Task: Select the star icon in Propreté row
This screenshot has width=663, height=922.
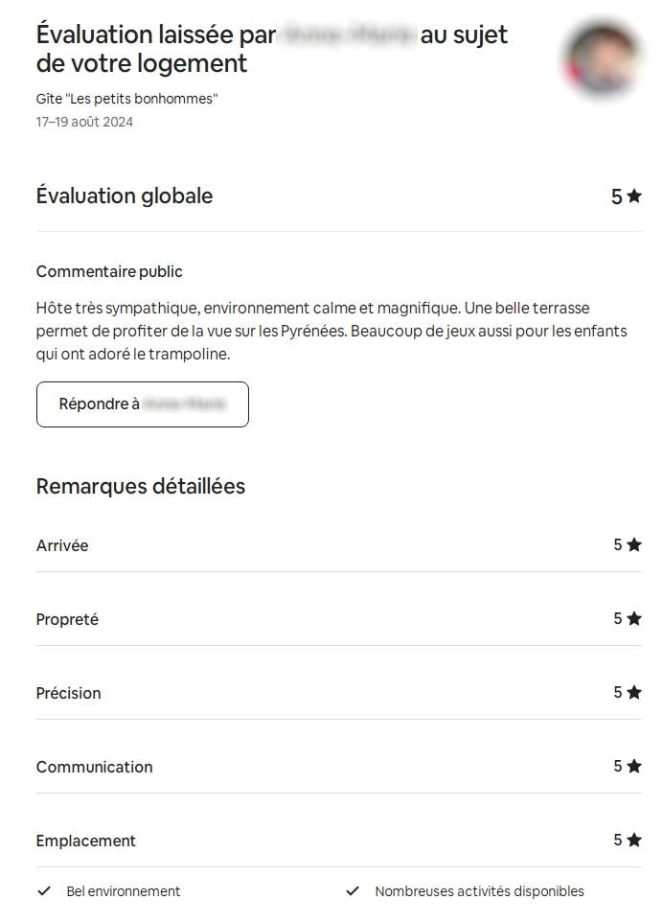Action: 633,618
